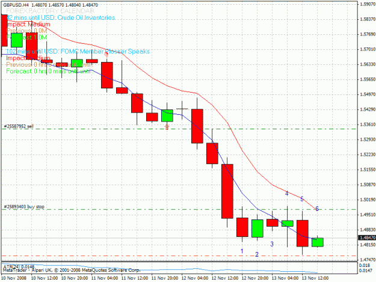Select 'Previous: 0 hrs 0 mins until until' label

tap(49, 64)
